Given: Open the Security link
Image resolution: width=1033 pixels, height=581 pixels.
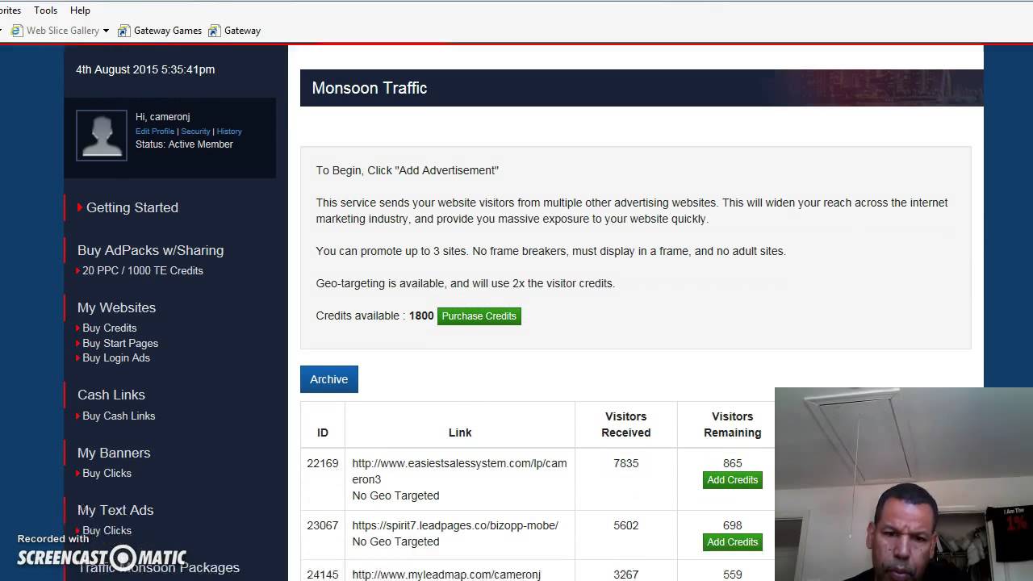Looking at the screenshot, I should click(x=195, y=131).
